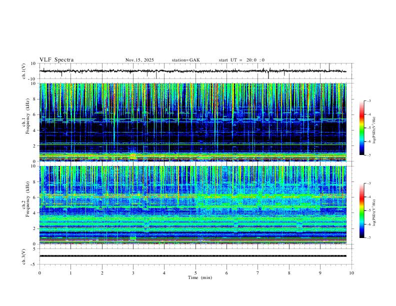Image resolution: width=396 pixels, height=306 pixels.
Task: Click the ch.2 "Frequency (kHz)" axis label
Action: [27, 198]
